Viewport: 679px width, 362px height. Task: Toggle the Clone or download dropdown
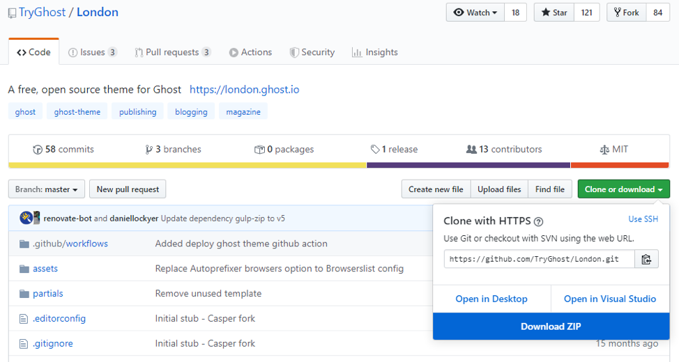click(623, 189)
